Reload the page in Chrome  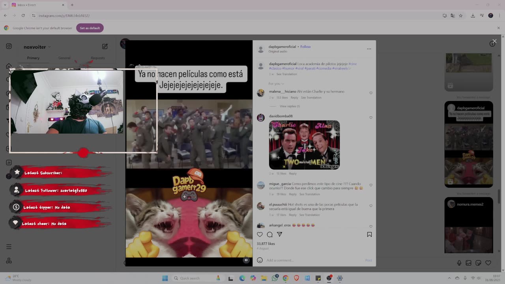23,16
